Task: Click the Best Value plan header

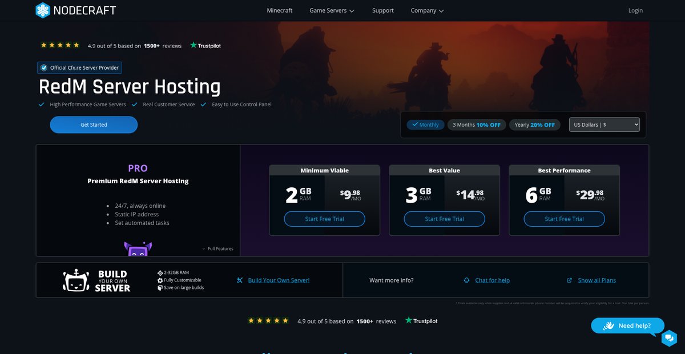Action: (x=444, y=170)
